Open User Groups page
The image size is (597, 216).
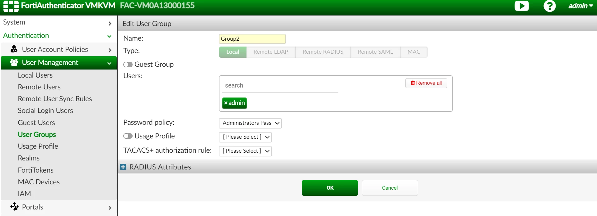coord(37,134)
